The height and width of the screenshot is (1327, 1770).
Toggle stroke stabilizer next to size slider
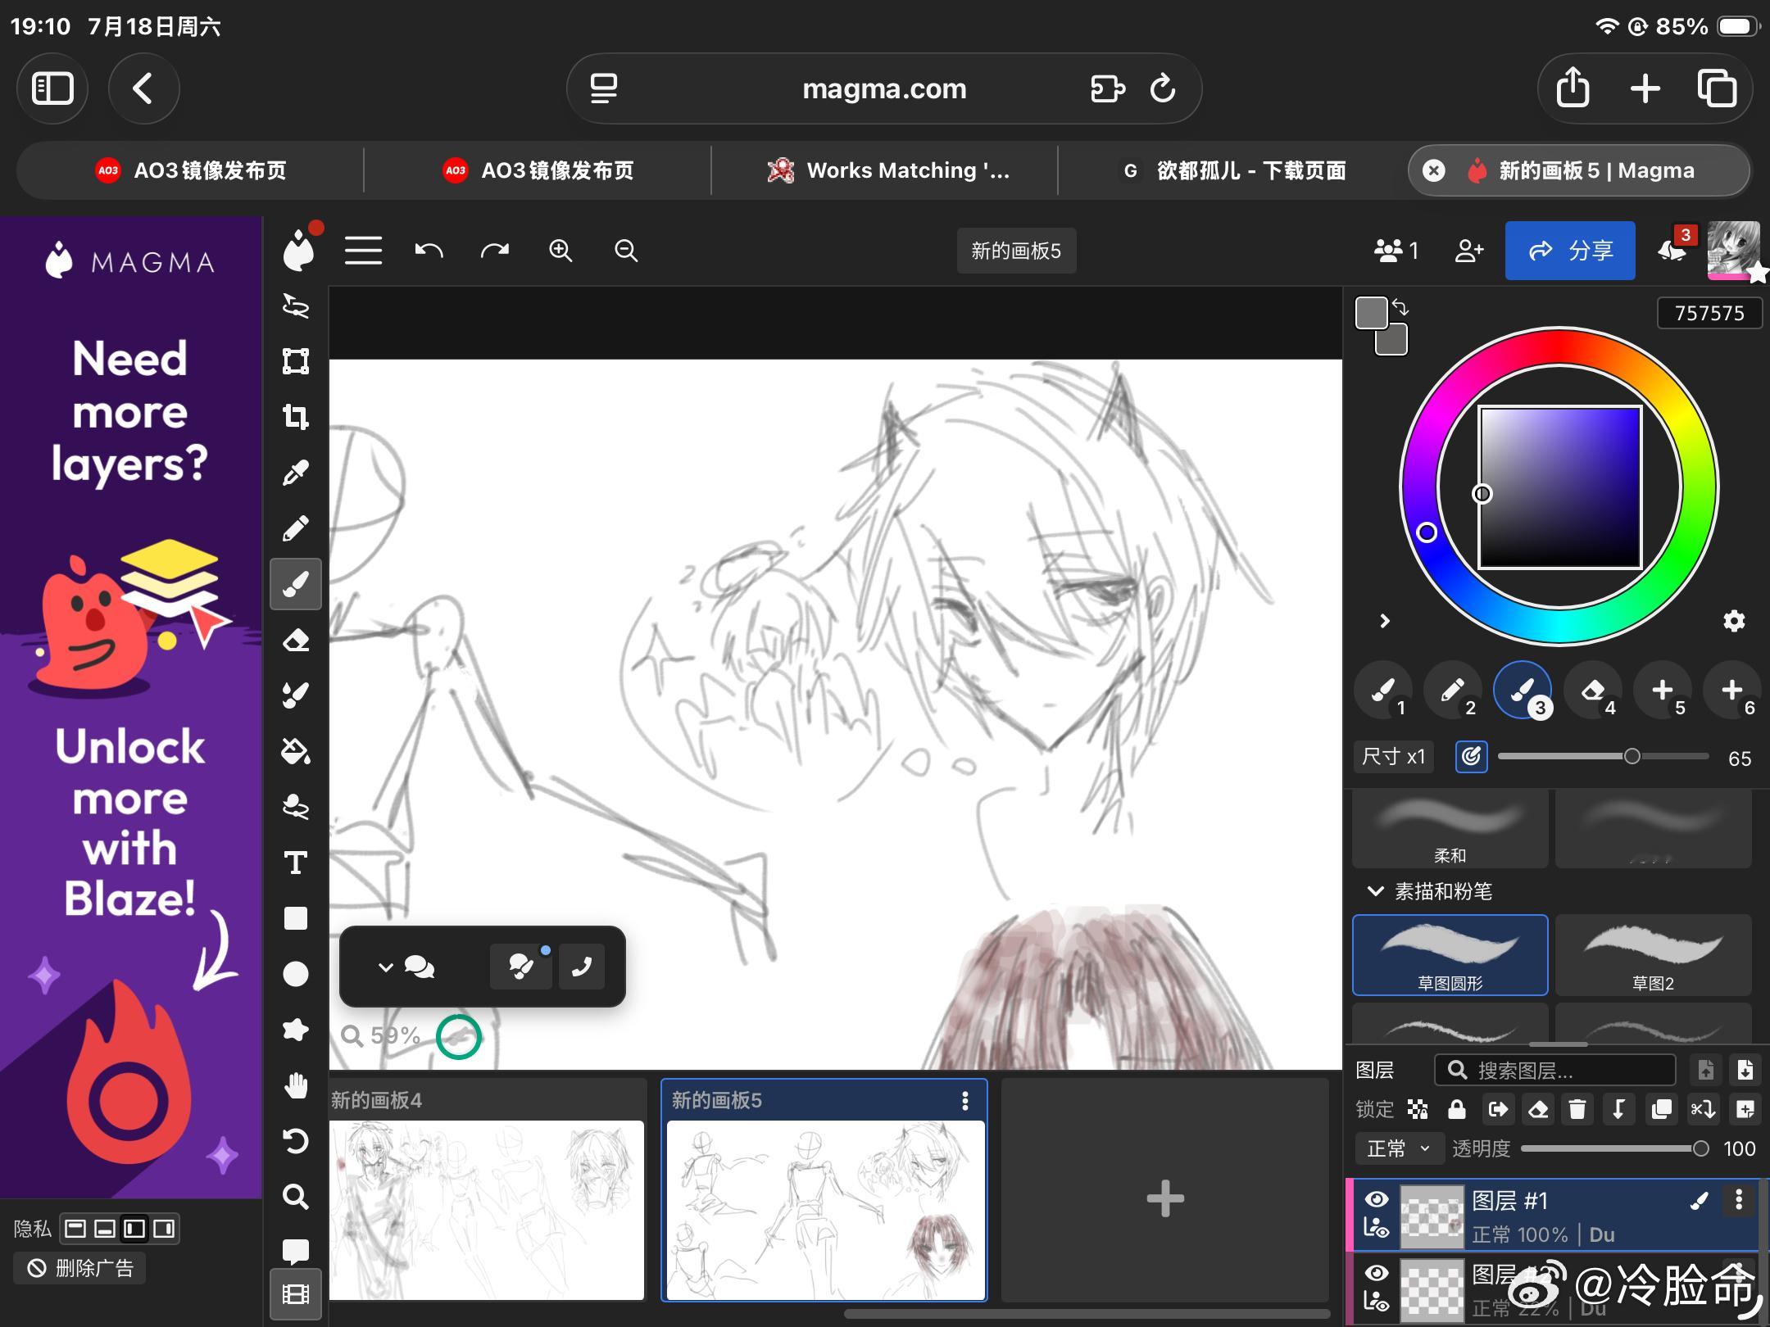(1472, 756)
